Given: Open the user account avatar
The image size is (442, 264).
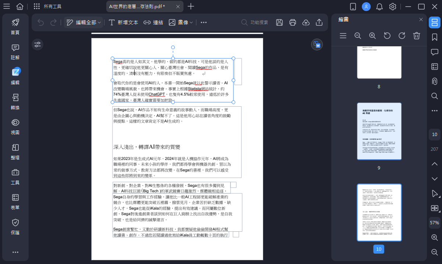Looking at the screenshot, I should pos(366,6).
